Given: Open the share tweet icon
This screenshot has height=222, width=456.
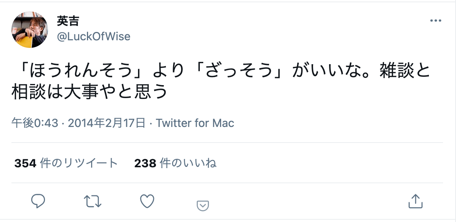Looking at the screenshot, I should (415, 201).
